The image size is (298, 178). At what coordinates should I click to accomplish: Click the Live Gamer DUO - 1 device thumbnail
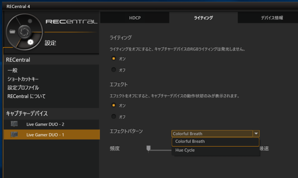[14, 135]
